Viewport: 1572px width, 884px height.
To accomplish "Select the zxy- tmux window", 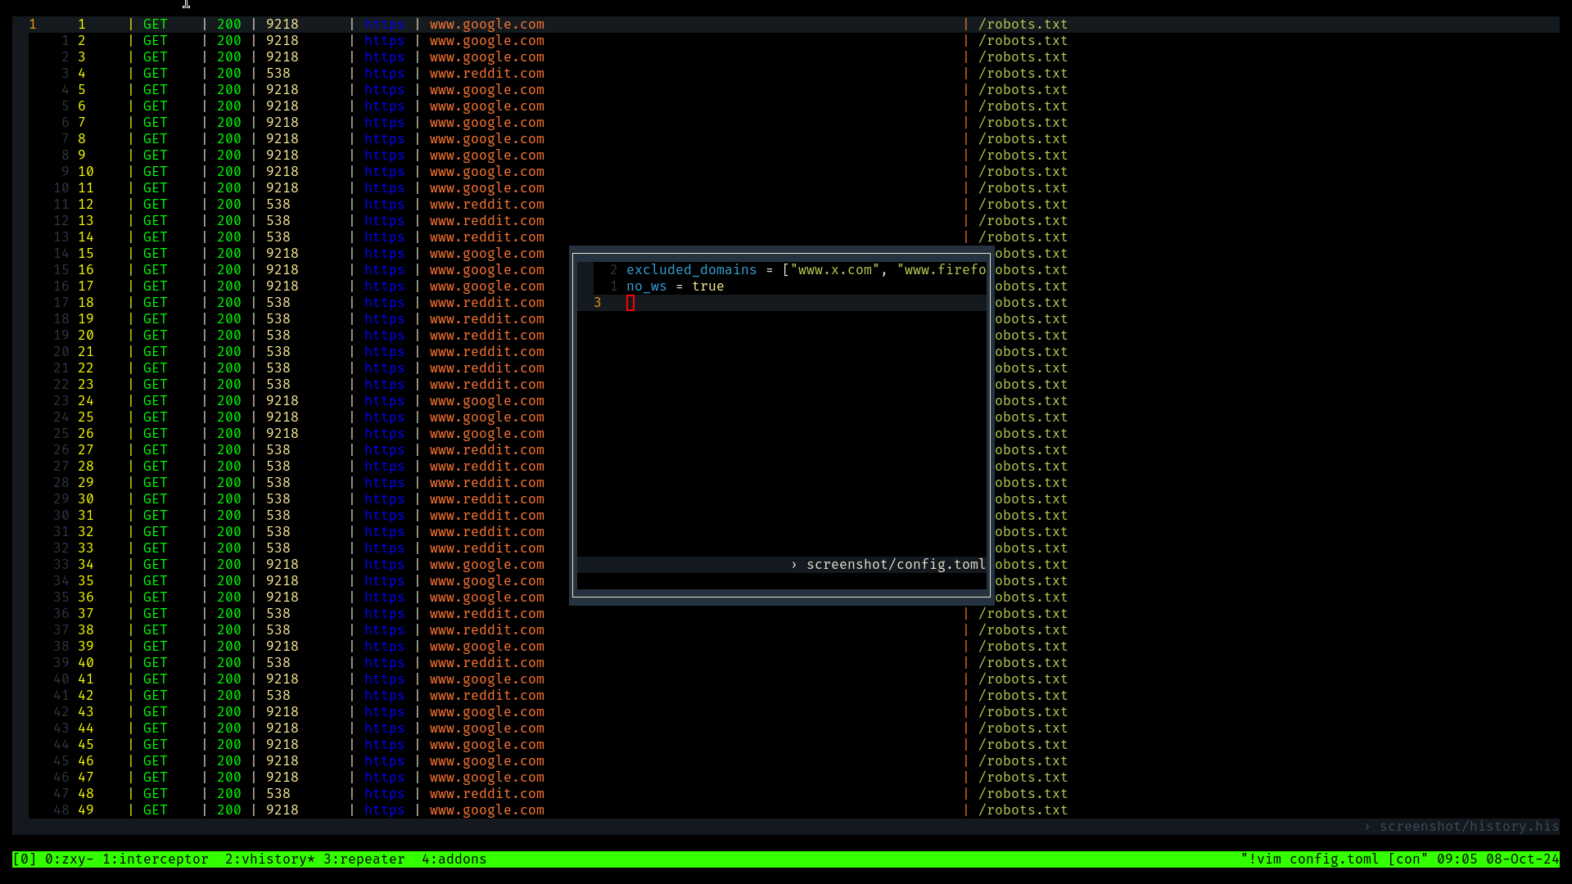I will tap(69, 859).
